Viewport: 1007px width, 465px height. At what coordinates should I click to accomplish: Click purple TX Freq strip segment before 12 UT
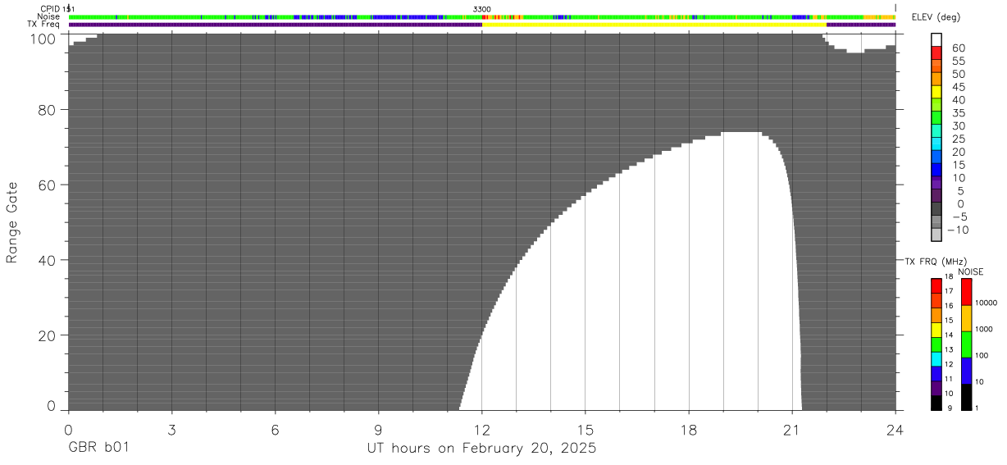tap(276, 24)
